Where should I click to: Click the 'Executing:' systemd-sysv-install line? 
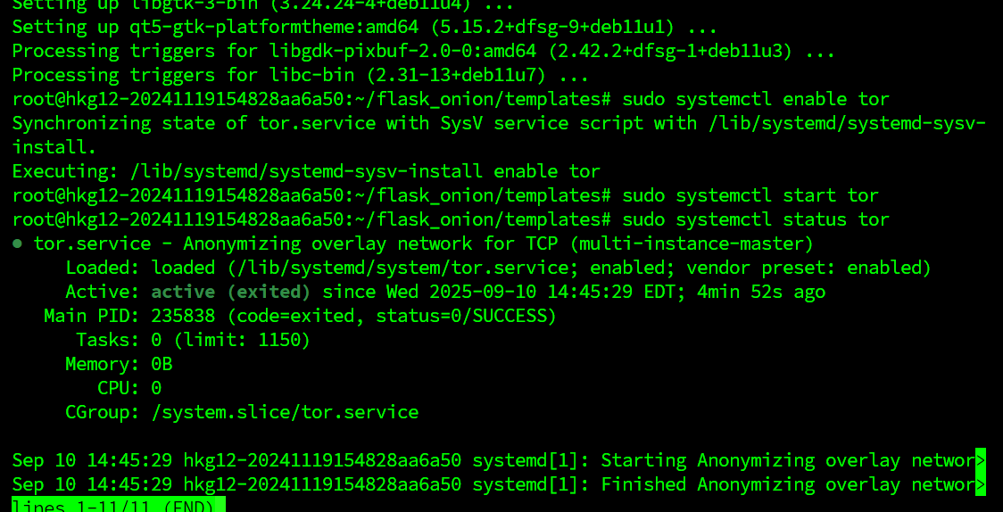click(x=306, y=171)
